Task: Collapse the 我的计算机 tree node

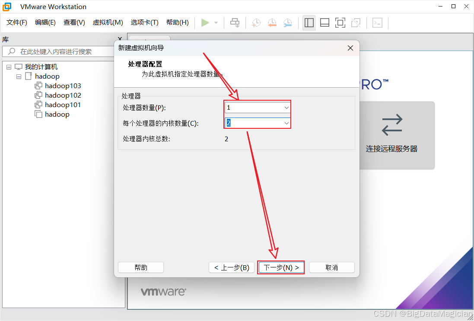Action: click(9, 67)
